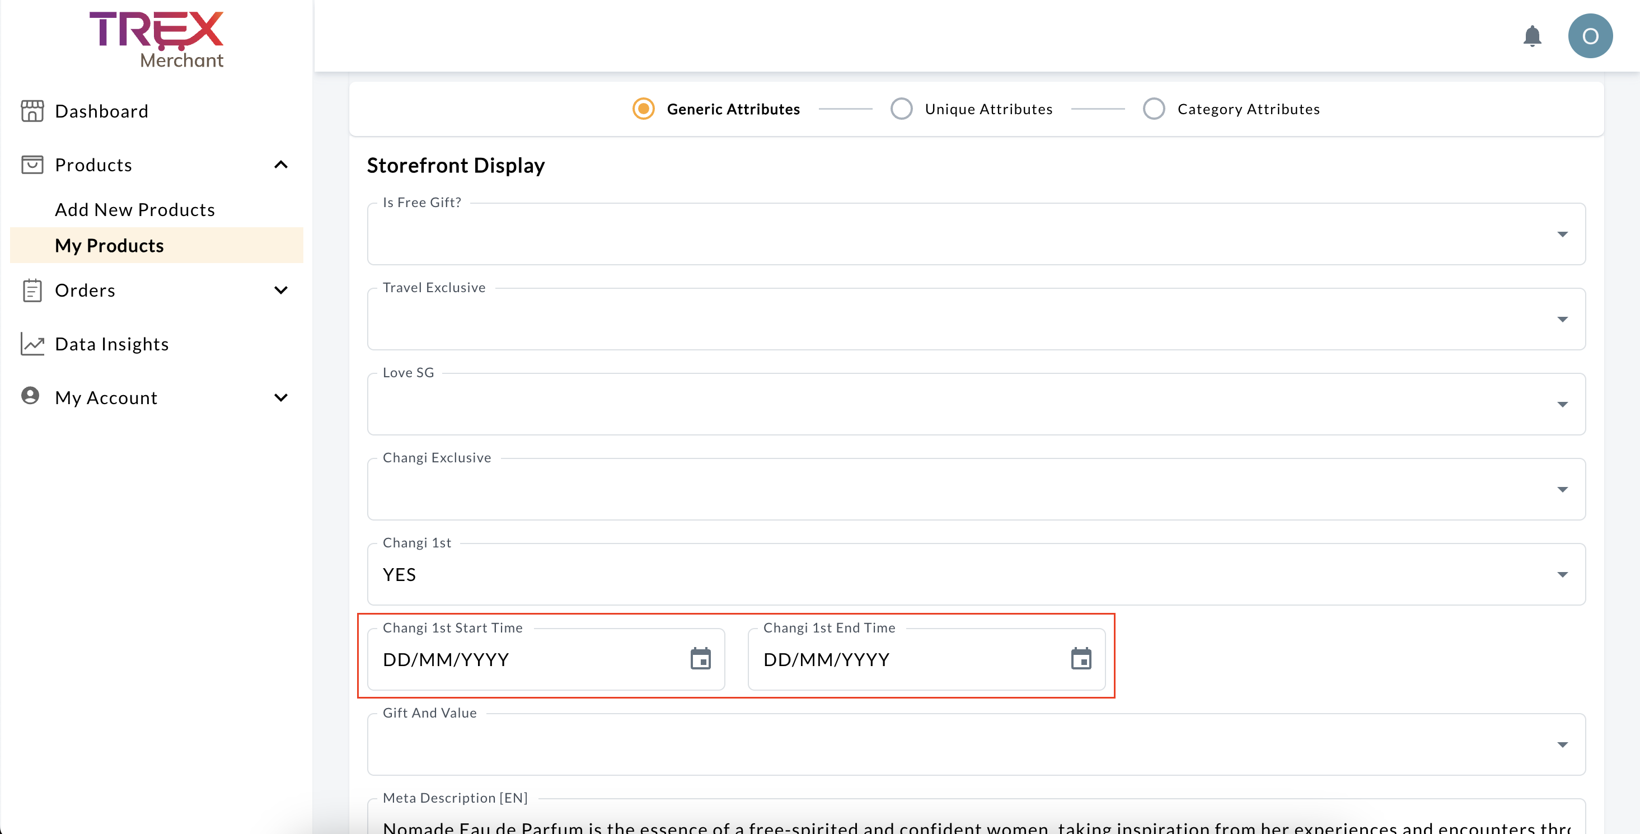The width and height of the screenshot is (1640, 834).
Task: Click the Data Insights chart icon
Action: coord(32,344)
